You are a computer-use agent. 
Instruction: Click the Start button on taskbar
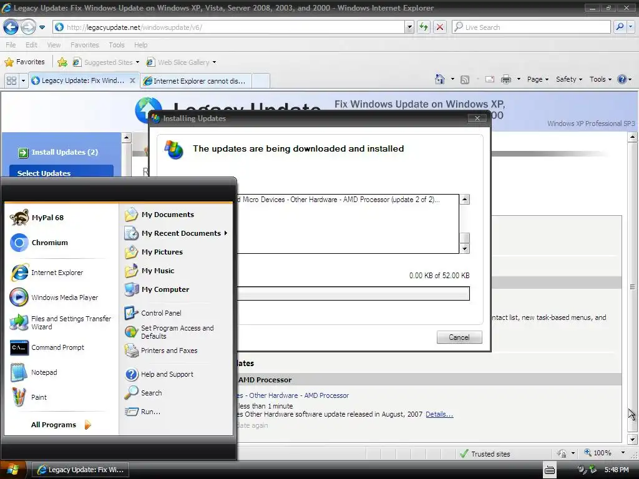tap(13, 470)
